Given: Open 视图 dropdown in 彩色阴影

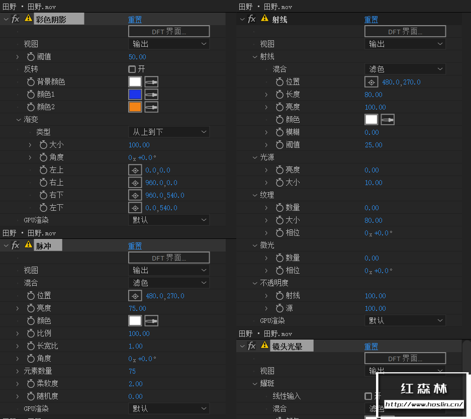Looking at the screenshot, I should (x=169, y=44).
